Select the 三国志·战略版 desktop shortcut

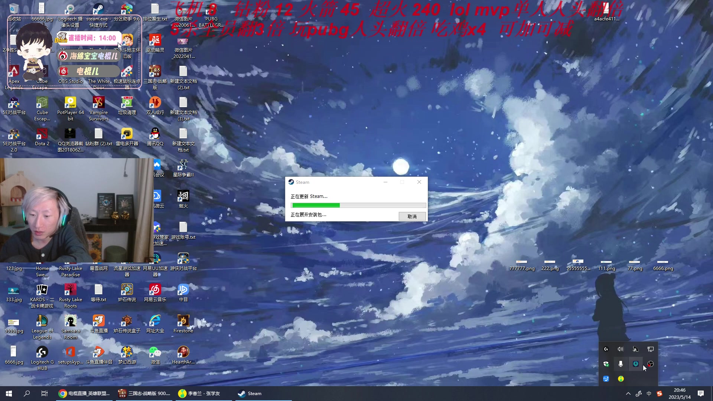(155, 77)
